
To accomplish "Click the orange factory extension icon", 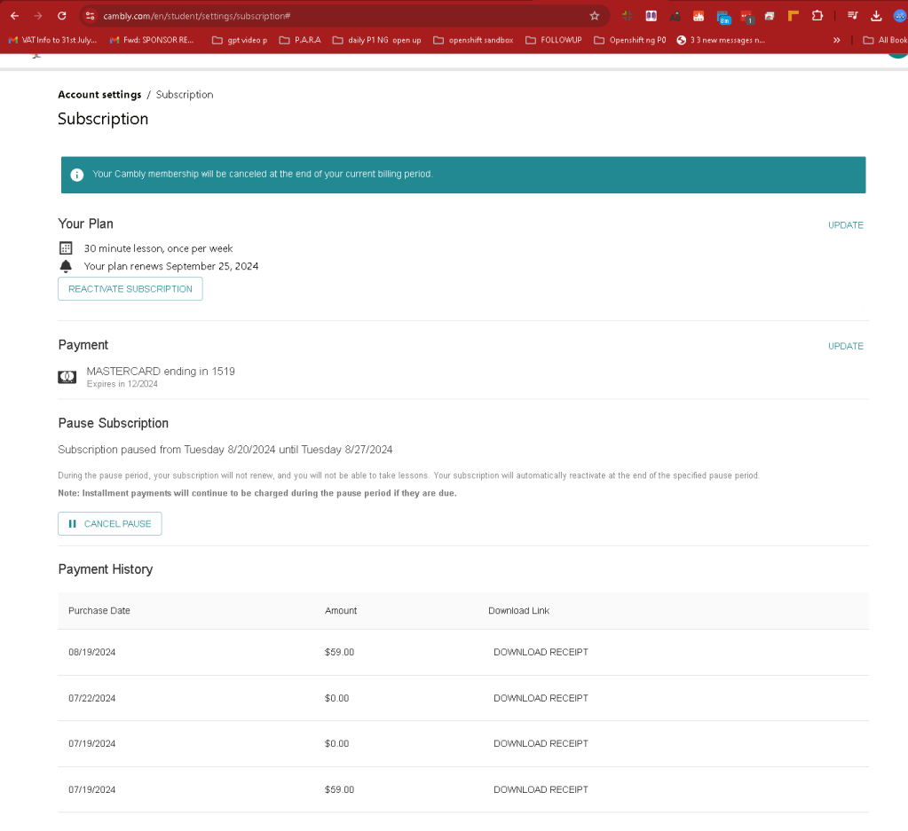I will click(699, 16).
